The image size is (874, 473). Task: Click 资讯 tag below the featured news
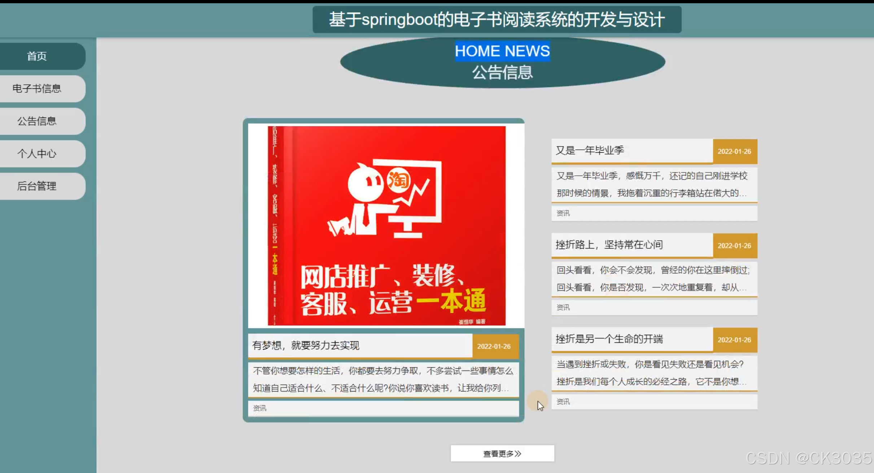259,408
